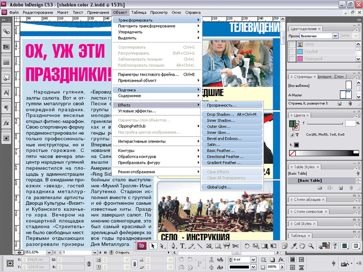Select the Pencil tool

[191, 246]
